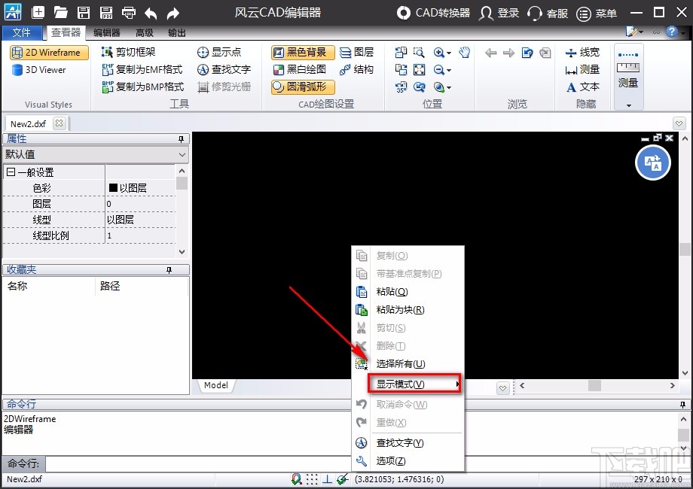Select the zoom window magnifier tool
Screen dimensions: 693x489
point(419,53)
